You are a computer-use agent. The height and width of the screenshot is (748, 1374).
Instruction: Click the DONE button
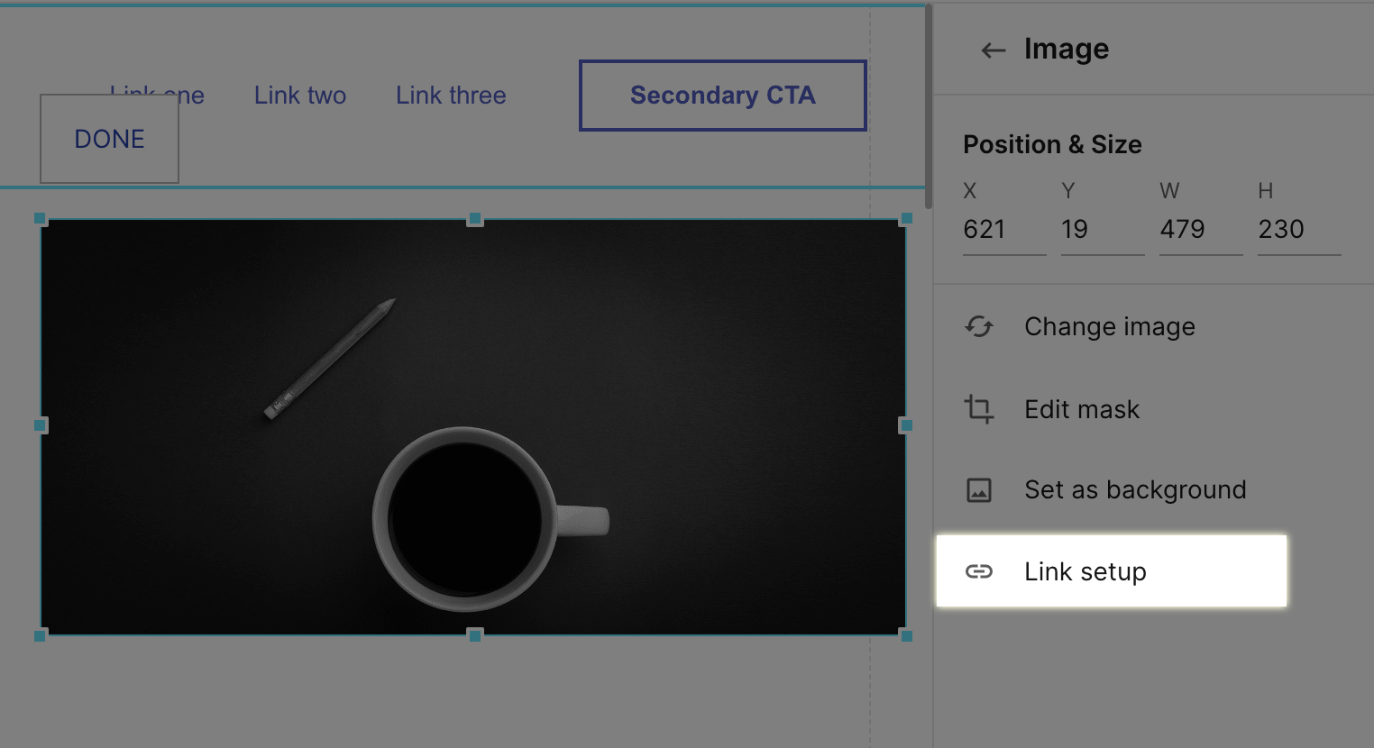click(x=109, y=139)
